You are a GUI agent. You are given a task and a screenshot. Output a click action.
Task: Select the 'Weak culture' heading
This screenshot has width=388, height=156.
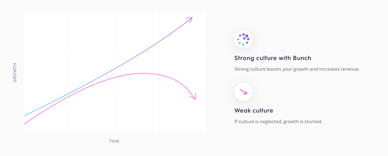(x=254, y=110)
